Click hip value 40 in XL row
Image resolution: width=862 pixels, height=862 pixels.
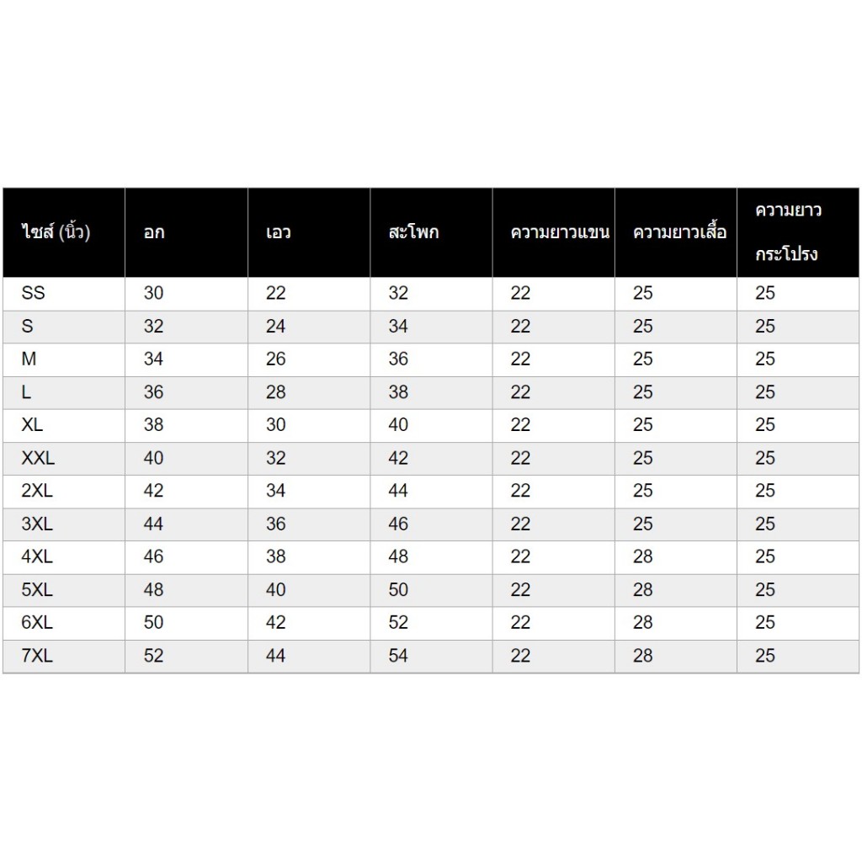398,425
